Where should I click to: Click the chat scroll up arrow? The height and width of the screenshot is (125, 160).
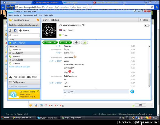[x=149, y=46]
